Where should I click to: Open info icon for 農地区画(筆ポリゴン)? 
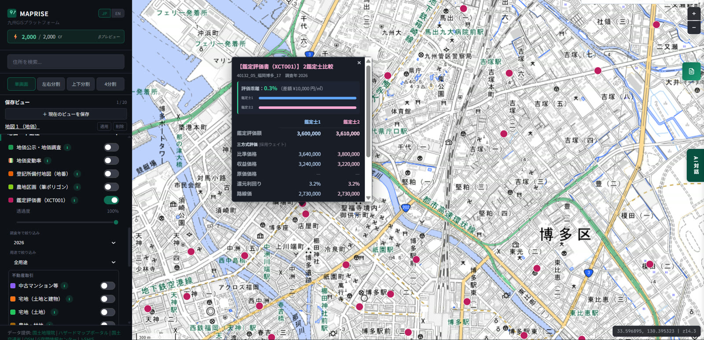(77, 187)
